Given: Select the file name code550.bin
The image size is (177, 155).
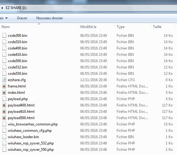Looking at the screenshot, I should [18, 74].
